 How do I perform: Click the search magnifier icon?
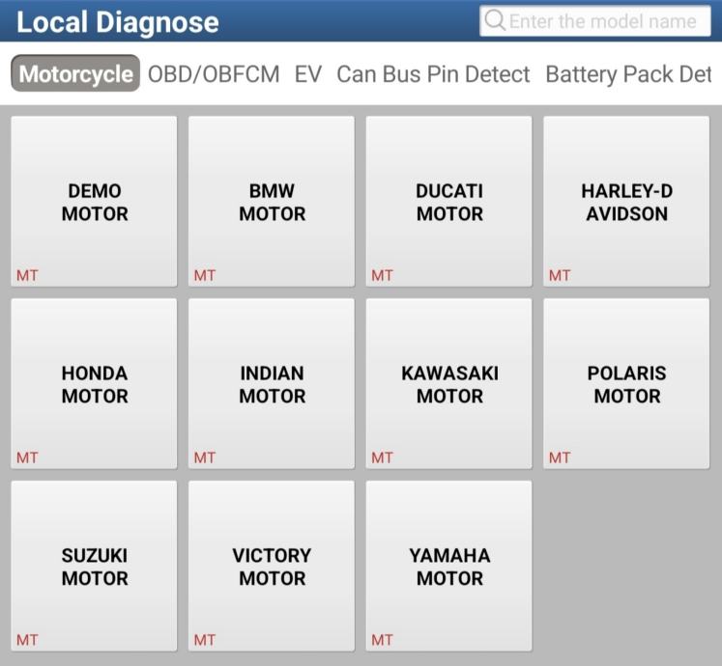point(495,21)
